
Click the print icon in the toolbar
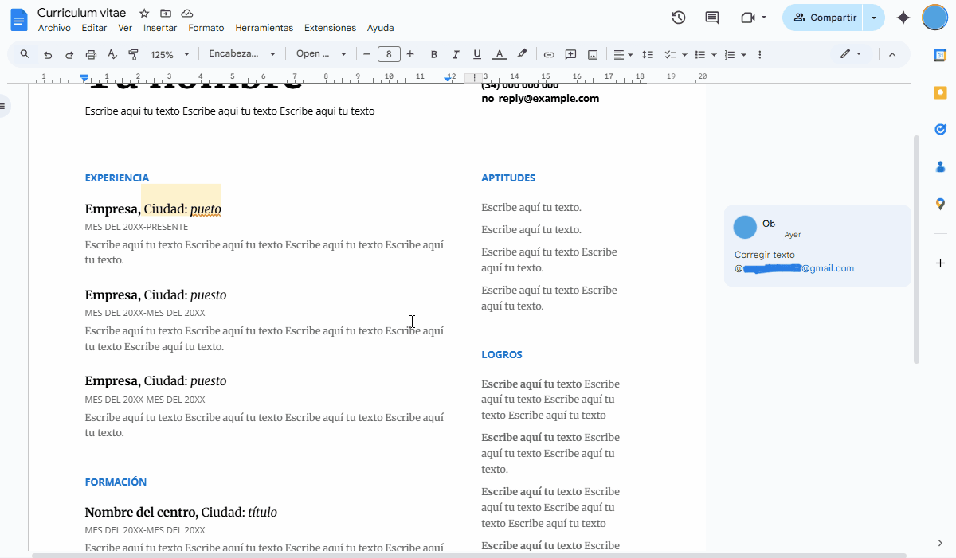[x=91, y=54]
